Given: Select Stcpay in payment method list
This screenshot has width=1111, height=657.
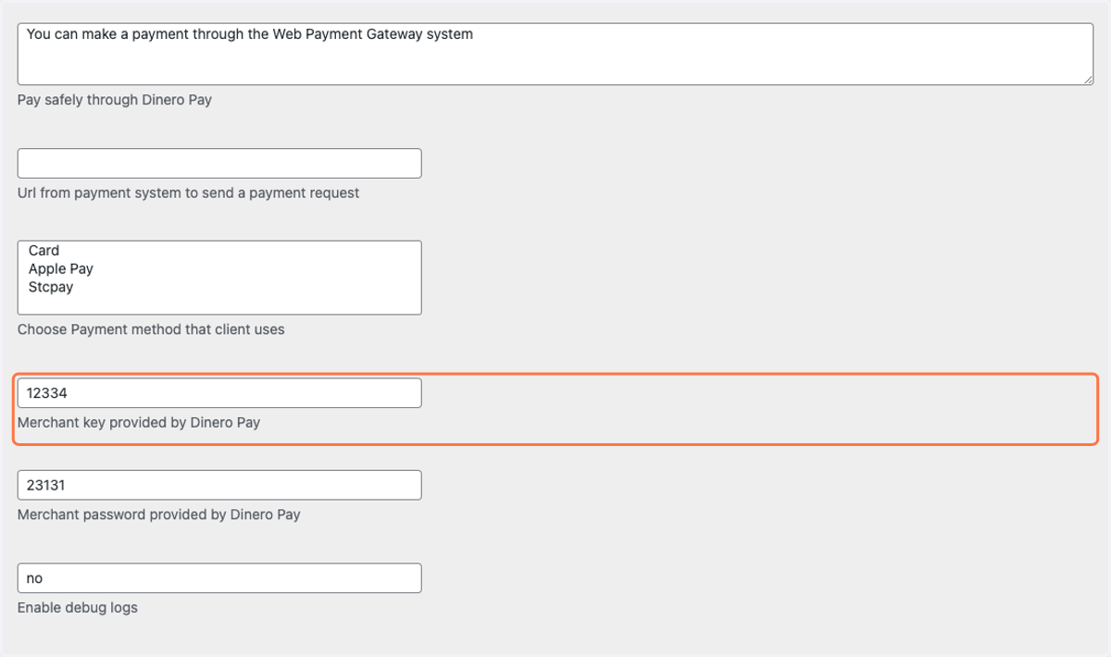Looking at the screenshot, I should (x=51, y=288).
